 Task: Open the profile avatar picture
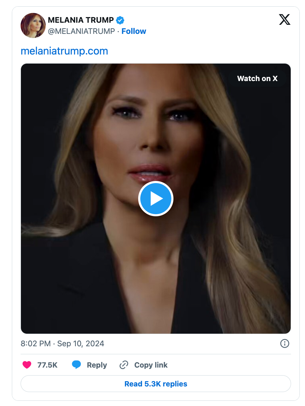click(33, 26)
